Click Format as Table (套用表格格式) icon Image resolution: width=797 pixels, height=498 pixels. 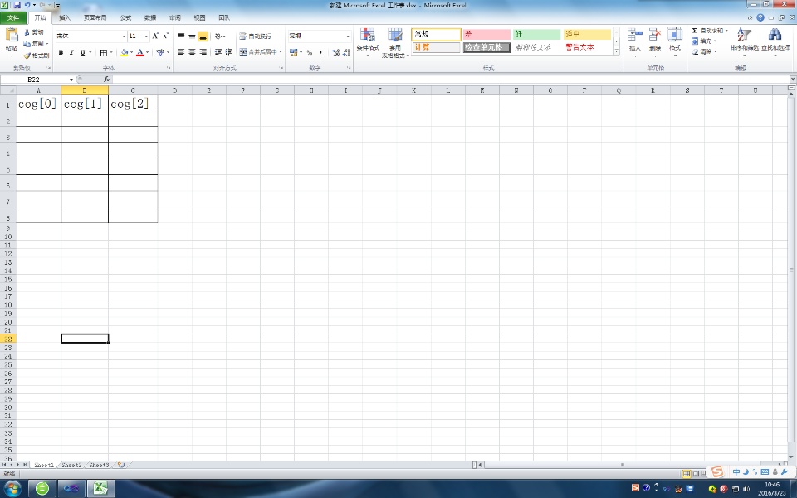[395, 35]
